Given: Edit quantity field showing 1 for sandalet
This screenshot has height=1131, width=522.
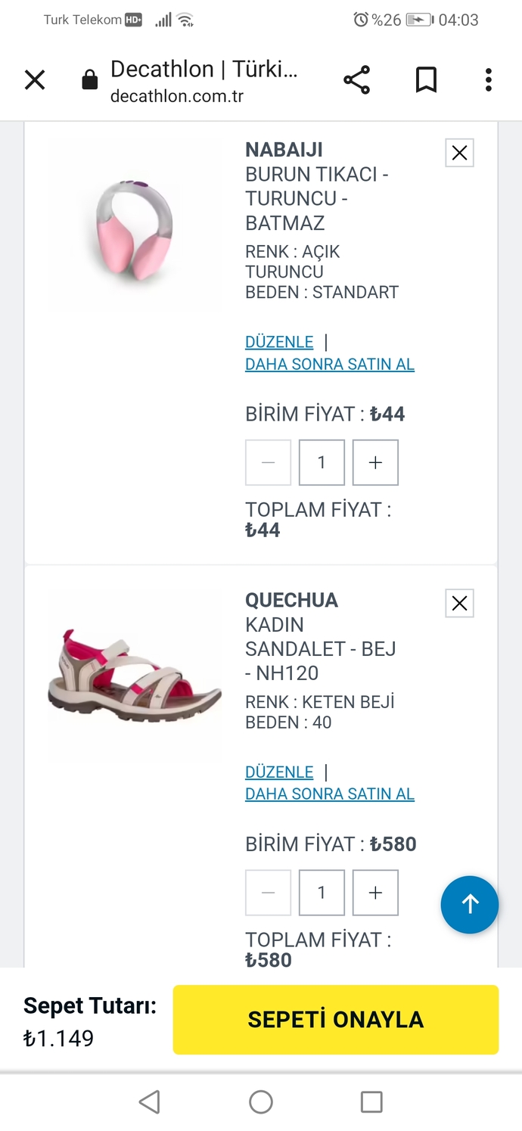Looking at the screenshot, I should click(322, 893).
